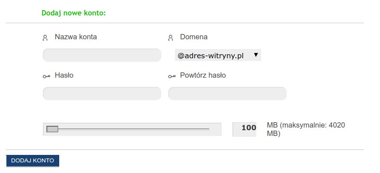
Task: Click the Dodaj nowe konto heading
Action: tap(74, 13)
